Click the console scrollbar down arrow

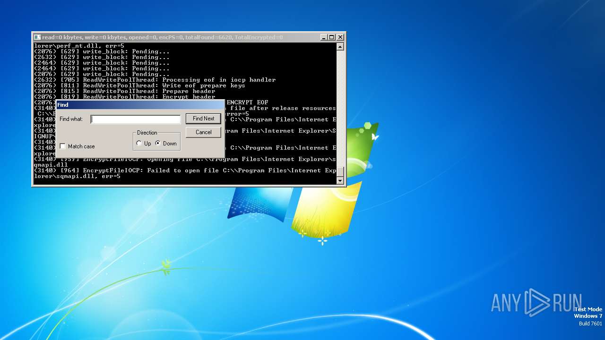[x=340, y=181]
